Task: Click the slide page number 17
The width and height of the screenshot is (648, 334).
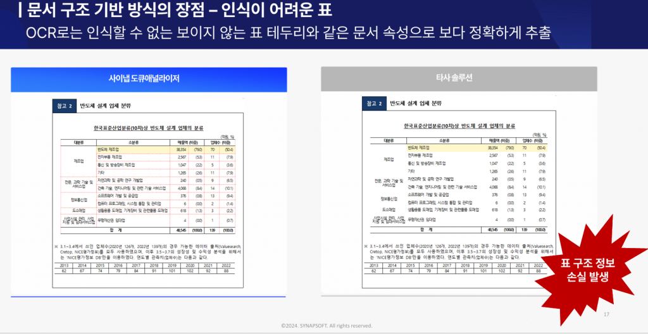Action: [x=606, y=314]
